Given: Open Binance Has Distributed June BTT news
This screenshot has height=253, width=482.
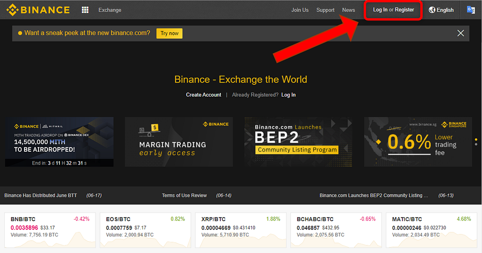Looking at the screenshot, I should point(40,196).
